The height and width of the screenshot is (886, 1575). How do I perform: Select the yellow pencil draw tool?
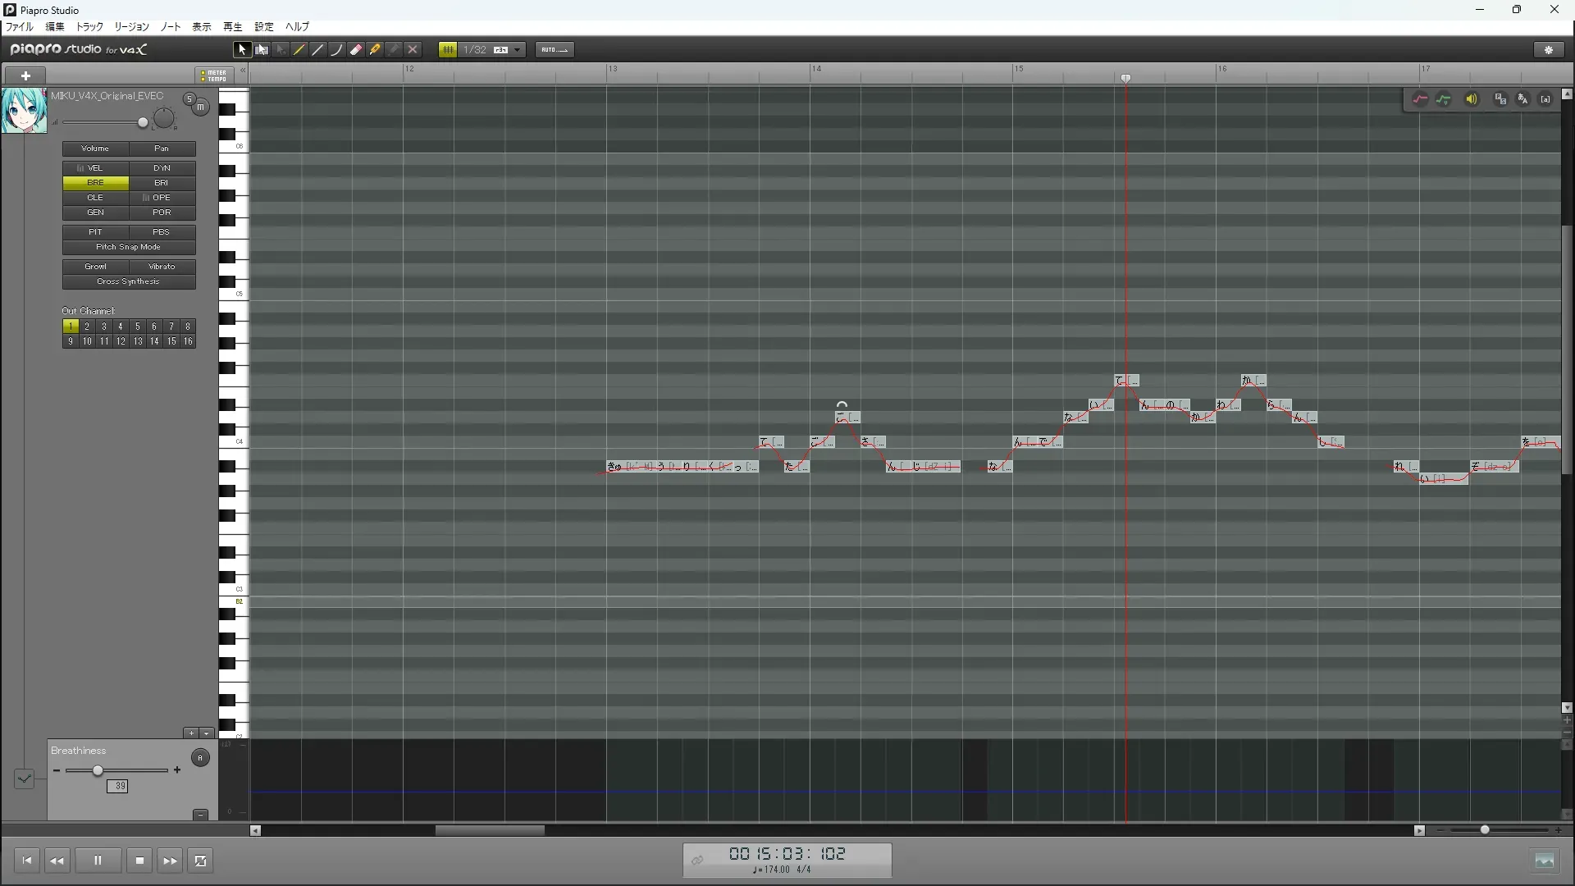pos(299,50)
